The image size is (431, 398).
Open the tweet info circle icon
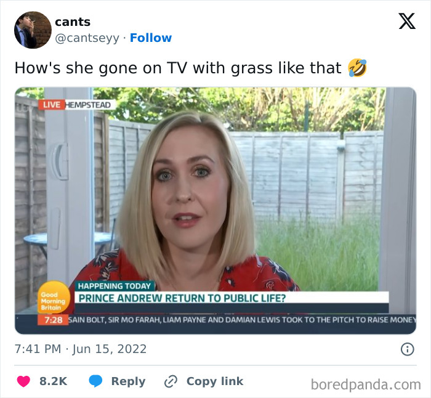408,349
